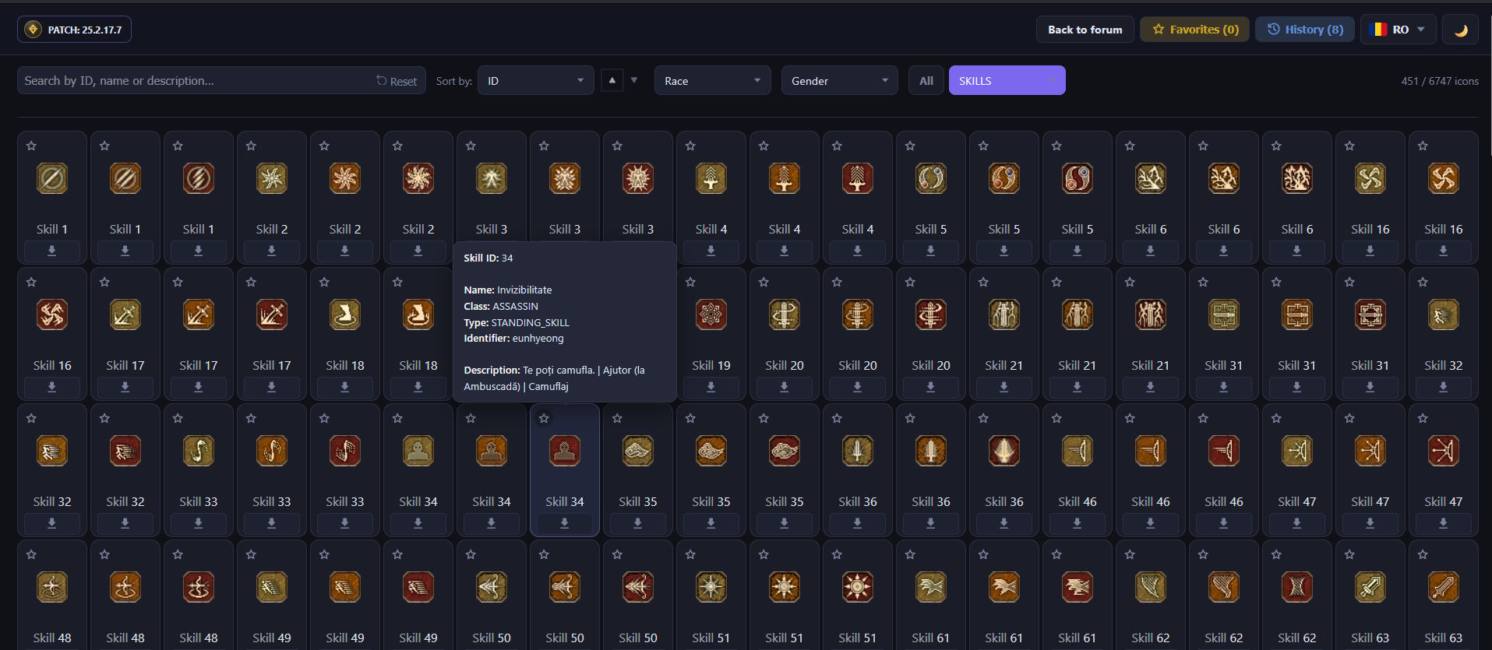
Task: Open the orange Skill 2 starburst icon
Action: coord(345,178)
